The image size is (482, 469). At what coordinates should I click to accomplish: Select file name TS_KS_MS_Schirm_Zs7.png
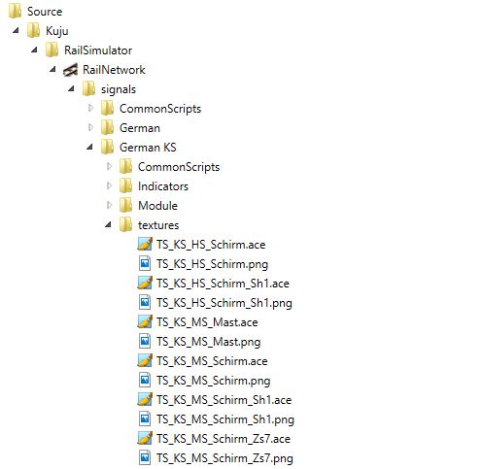point(224,458)
